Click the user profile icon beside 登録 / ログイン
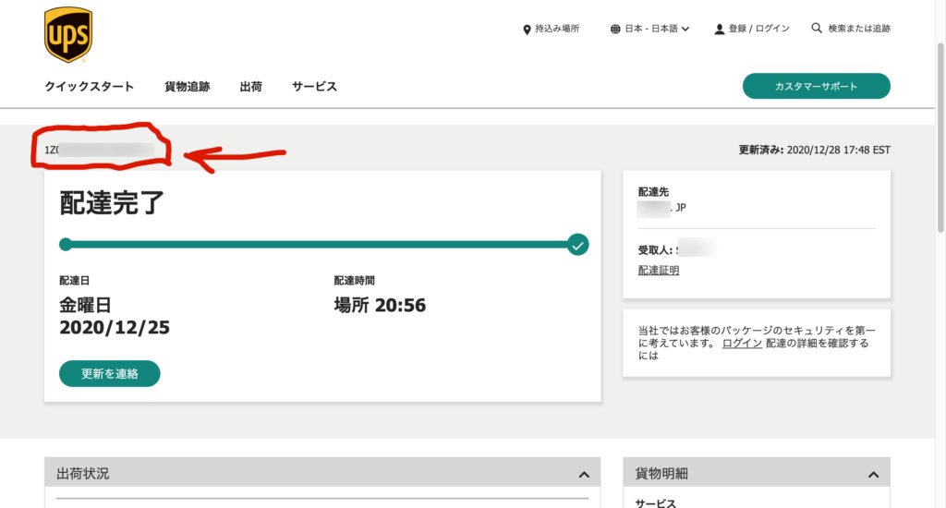This screenshot has height=508, width=946. pyautogui.click(x=719, y=30)
